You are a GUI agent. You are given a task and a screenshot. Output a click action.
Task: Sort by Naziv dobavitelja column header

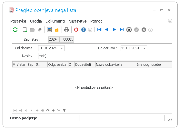coord(115,64)
